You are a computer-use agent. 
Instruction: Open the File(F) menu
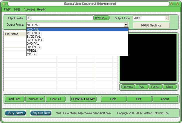click(x=7, y=9)
